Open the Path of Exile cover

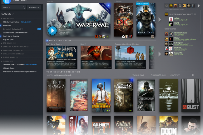[123, 20]
